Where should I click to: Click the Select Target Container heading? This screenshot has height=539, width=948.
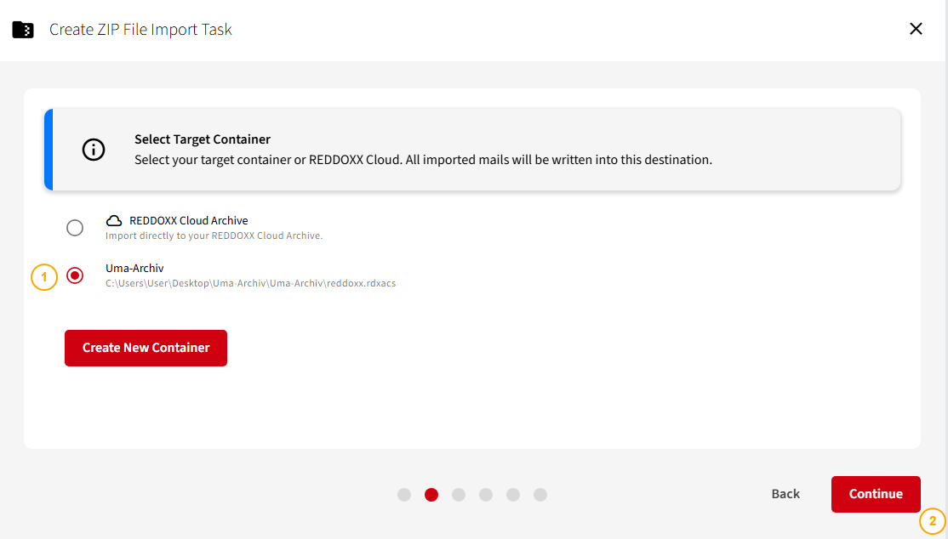tap(203, 139)
